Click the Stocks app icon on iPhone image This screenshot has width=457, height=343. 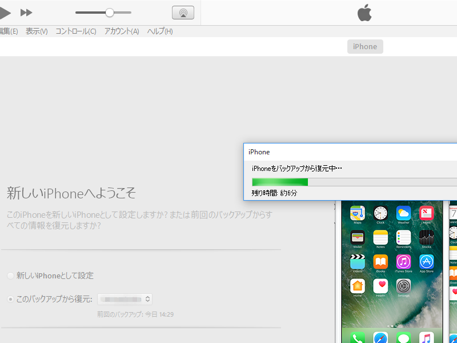pos(426,237)
